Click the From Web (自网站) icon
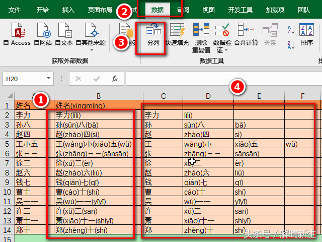The image size is (322, 242). point(43,30)
